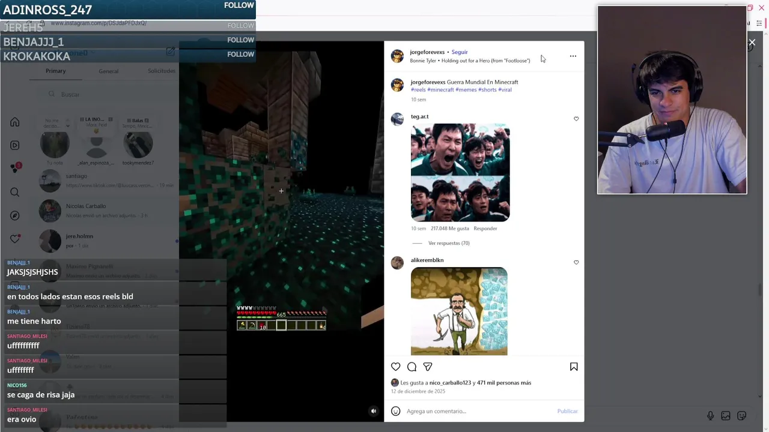
Task: Open the Search magnifier sidebar icon
Action: [x=15, y=193]
